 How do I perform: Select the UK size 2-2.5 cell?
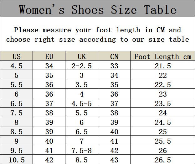pyautogui.click(x=82, y=66)
